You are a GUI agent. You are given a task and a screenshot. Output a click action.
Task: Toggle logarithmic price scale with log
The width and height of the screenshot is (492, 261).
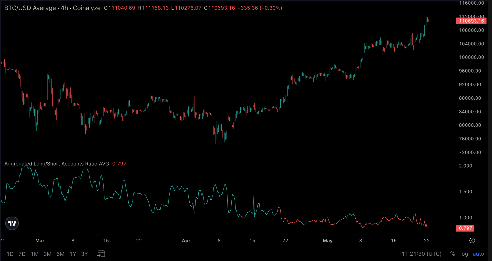pos(464,254)
